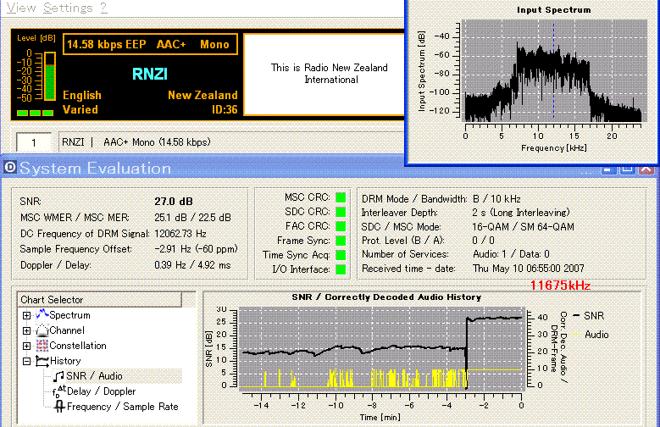This screenshot has width=660, height=427.
Task: Open the ? help menu
Action: pos(103,8)
